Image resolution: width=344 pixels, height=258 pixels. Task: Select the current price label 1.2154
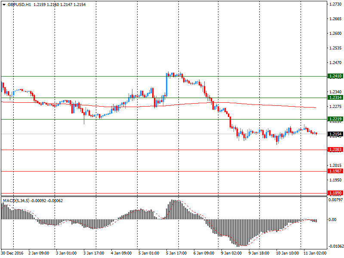335,134
